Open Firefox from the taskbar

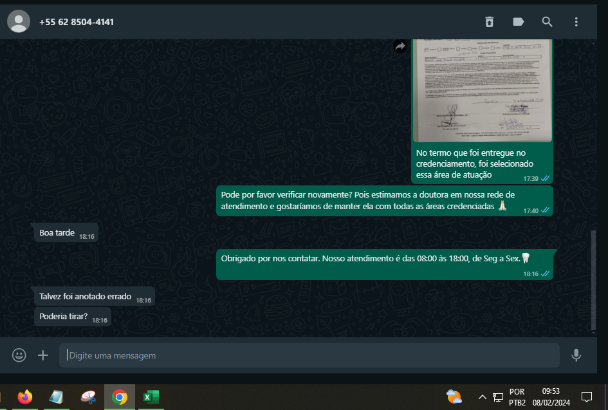[25, 397]
